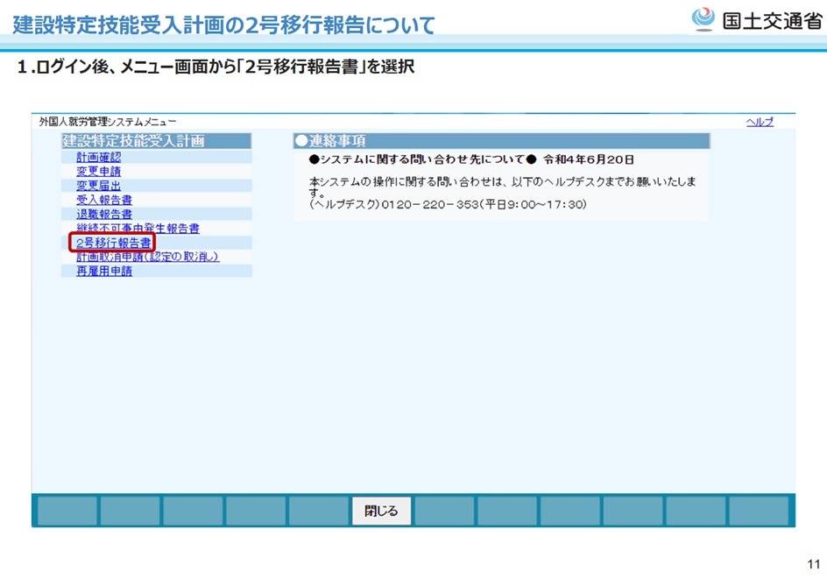
Task: Click the 国土交通省 logo icon
Action: click(x=703, y=19)
